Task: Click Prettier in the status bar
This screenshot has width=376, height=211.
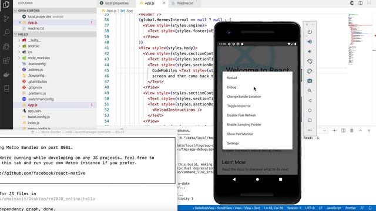Action: (350, 208)
